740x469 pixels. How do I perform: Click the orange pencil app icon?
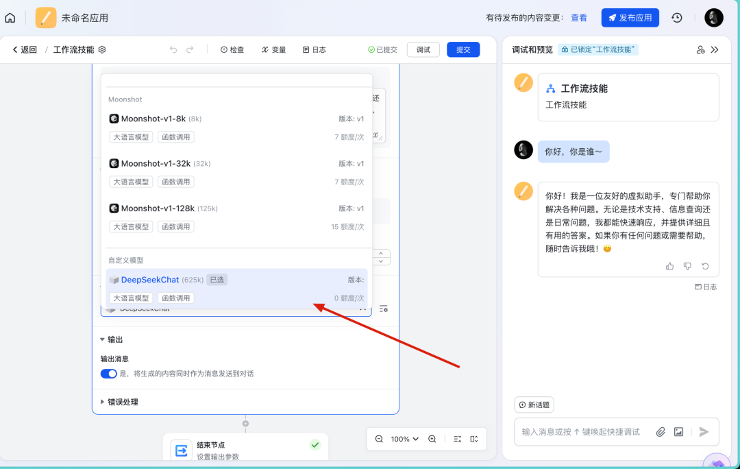(46, 18)
